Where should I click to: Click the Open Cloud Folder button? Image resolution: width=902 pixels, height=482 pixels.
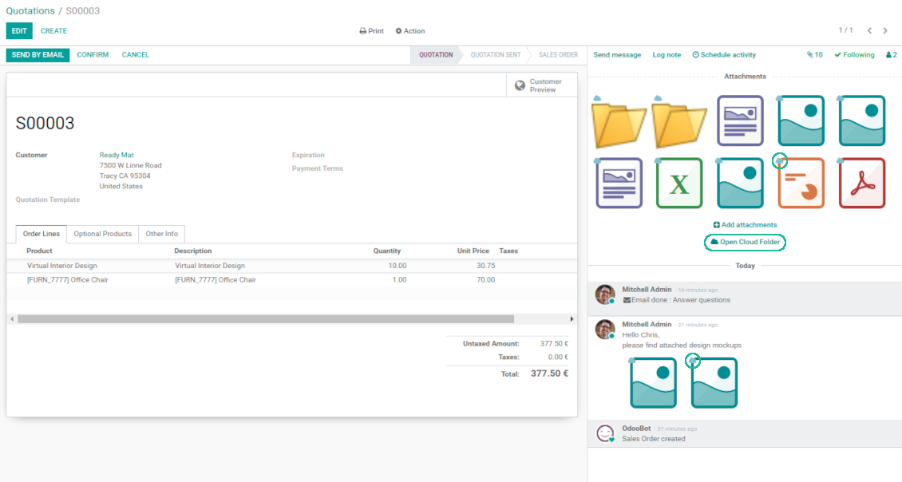[746, 242]
